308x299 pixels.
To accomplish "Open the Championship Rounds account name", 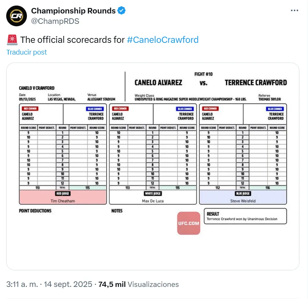I will click(73, 11).
